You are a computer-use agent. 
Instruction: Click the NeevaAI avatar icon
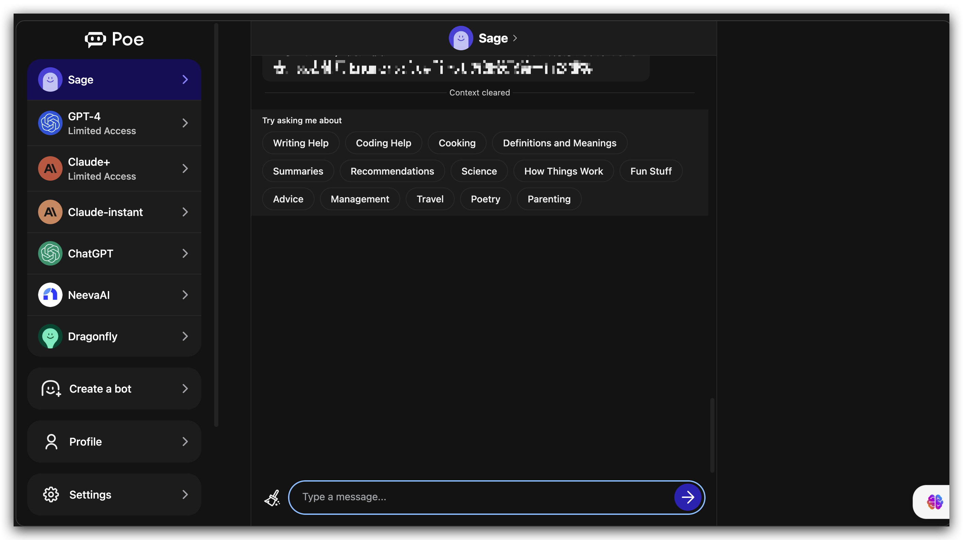(x=50, y=295)
